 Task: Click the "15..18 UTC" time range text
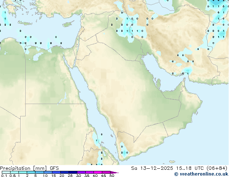190,168
